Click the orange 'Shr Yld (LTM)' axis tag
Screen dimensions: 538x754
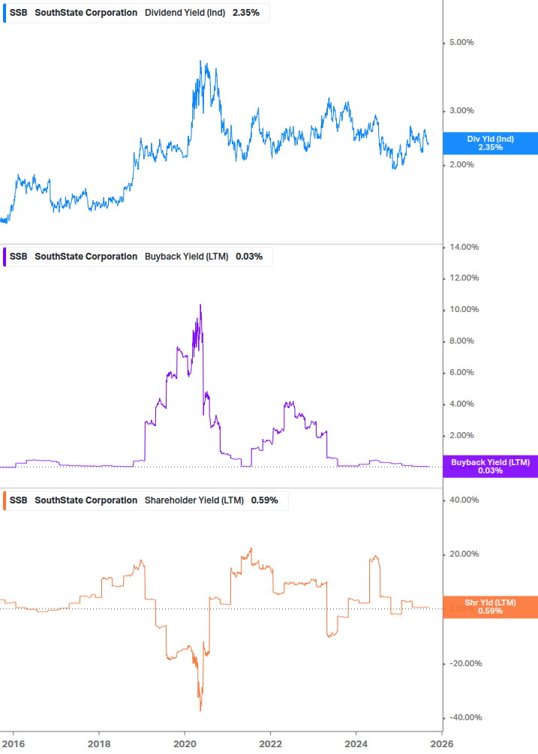[490, 607]
